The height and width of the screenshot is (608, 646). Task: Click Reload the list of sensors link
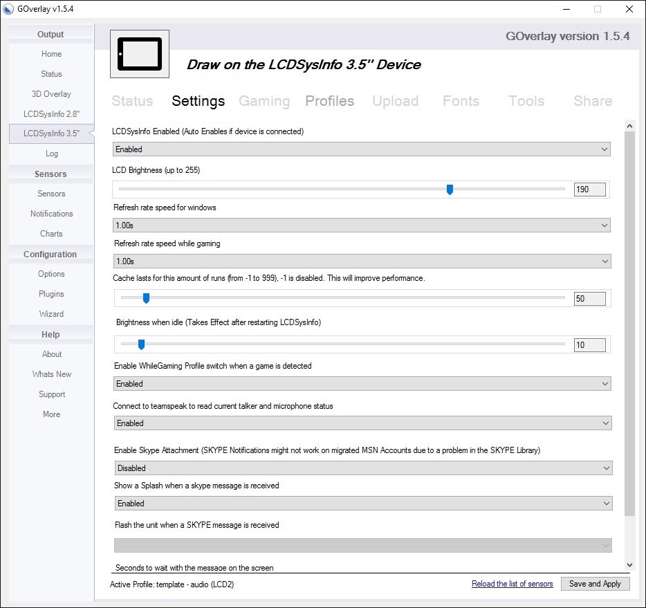[512, 584]
